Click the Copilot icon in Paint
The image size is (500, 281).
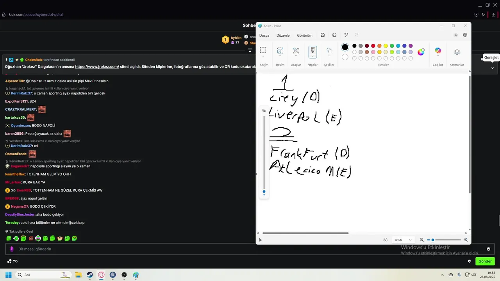click(x=438, y=51)
